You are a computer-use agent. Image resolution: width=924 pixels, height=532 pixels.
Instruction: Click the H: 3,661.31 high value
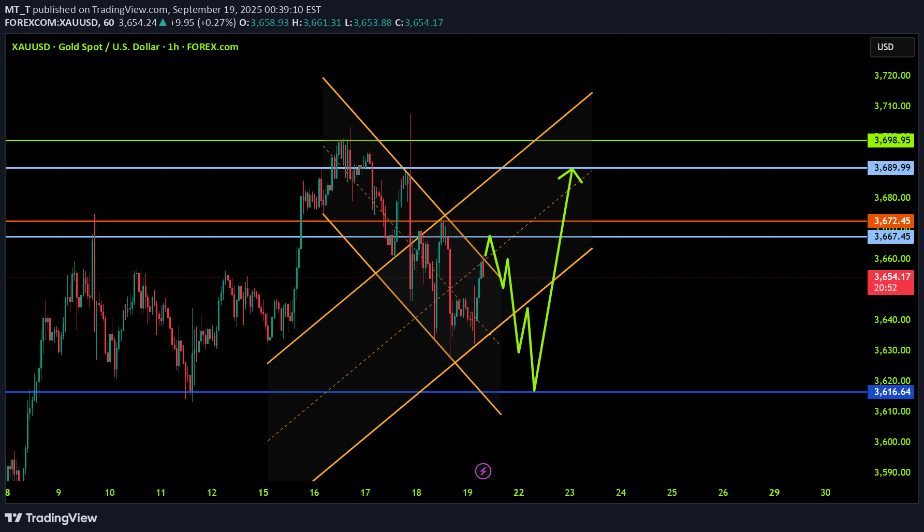click(317, 23)
